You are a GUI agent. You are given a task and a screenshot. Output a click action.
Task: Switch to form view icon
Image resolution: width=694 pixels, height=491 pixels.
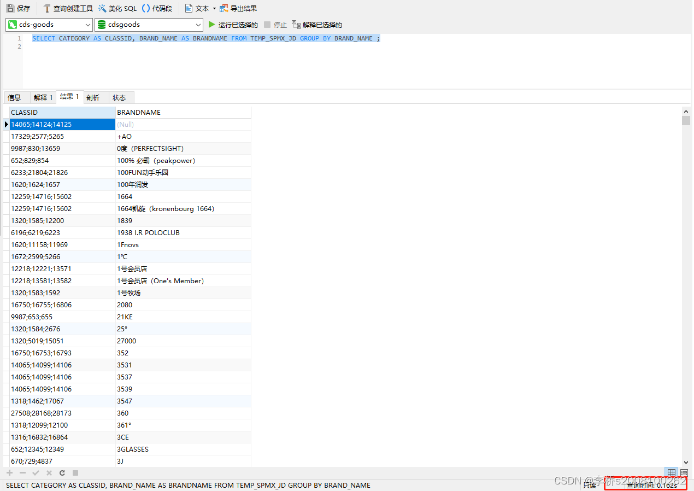click(x=684, y=473)
